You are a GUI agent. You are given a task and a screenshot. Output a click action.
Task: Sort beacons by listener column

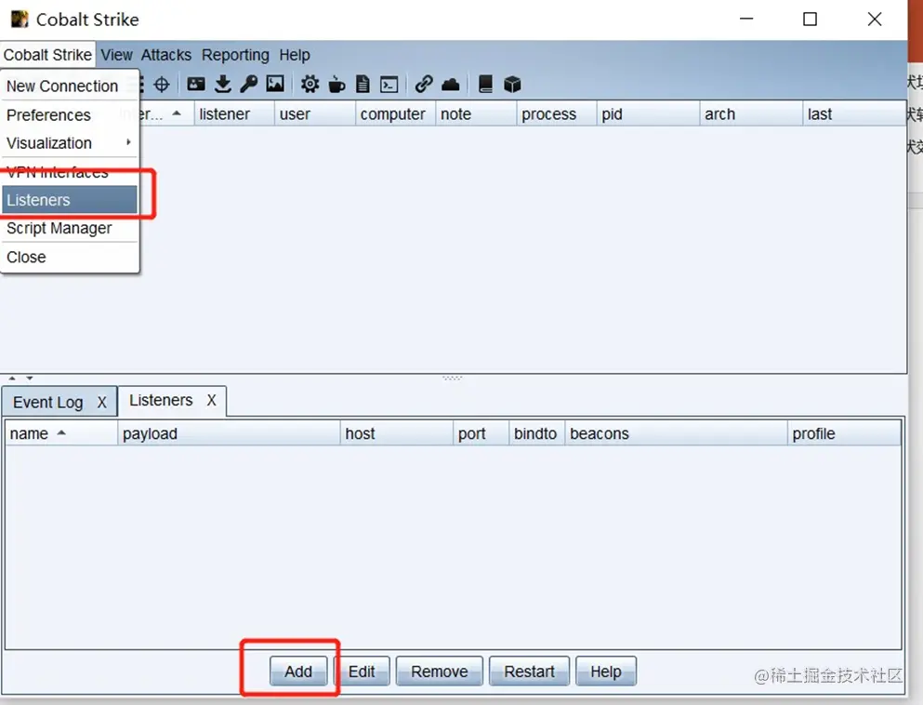click(x=234, y=113)
